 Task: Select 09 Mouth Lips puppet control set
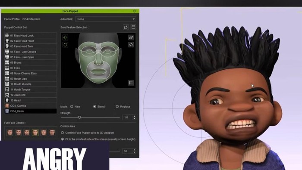click(31, 79)
